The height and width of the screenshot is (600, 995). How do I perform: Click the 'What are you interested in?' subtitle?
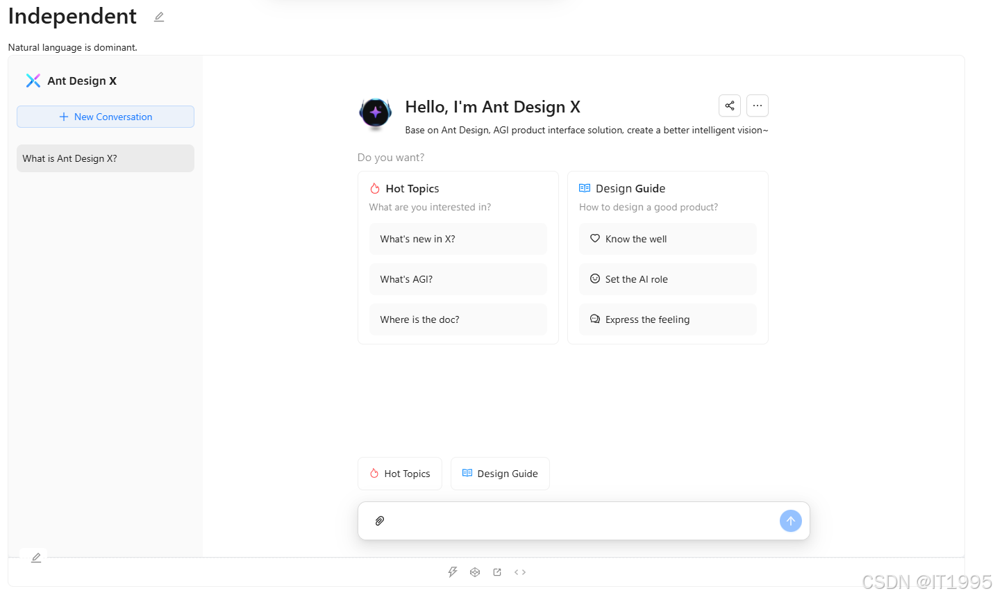[430, 207]
